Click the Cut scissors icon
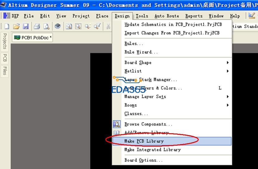 [108, 26]
